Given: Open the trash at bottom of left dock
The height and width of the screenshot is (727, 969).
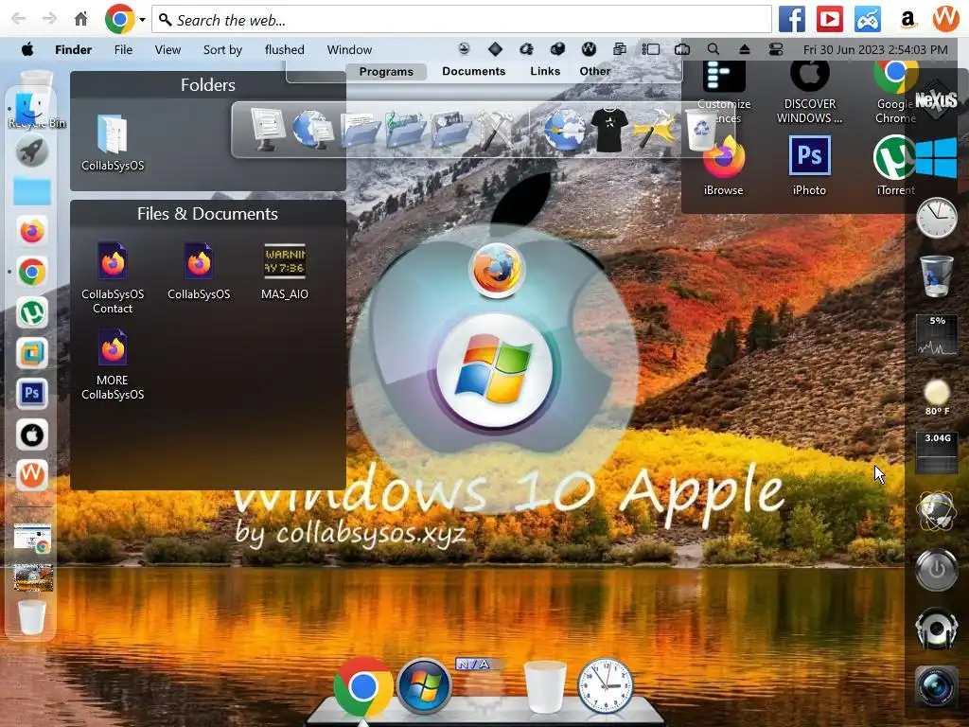Looking at the screenshot, I should click(31, 616).
